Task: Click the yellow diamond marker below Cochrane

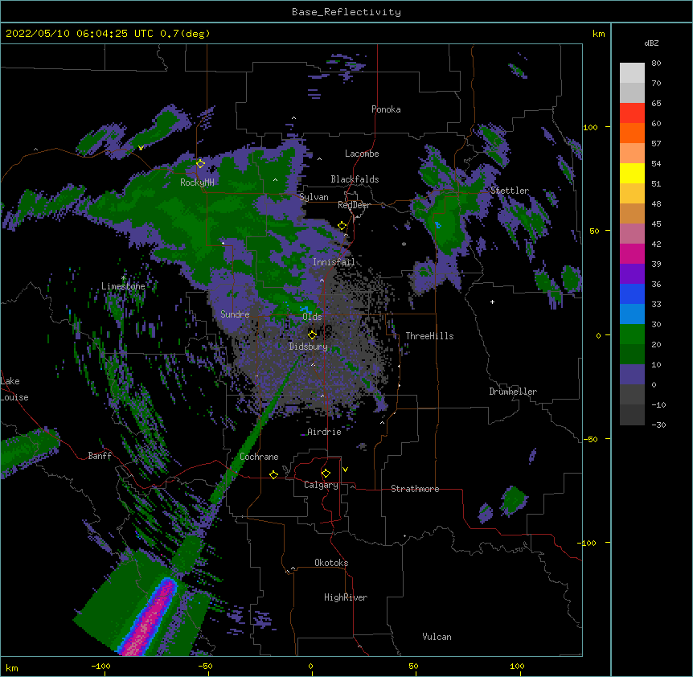Action: [x=273, y=475]
